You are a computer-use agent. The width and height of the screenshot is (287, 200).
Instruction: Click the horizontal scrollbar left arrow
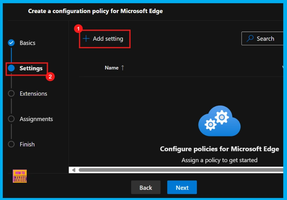(73, 170)
